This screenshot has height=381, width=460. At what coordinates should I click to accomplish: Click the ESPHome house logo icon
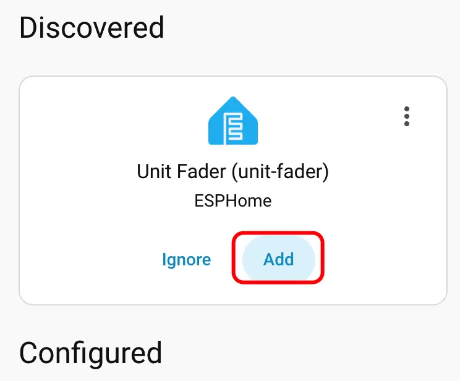pyautogui.click(x=233, y=121)
